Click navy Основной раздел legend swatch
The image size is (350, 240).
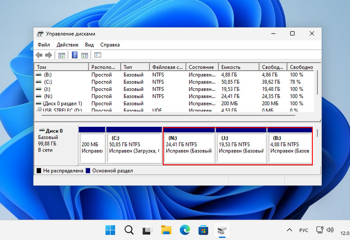pos(88,170)
